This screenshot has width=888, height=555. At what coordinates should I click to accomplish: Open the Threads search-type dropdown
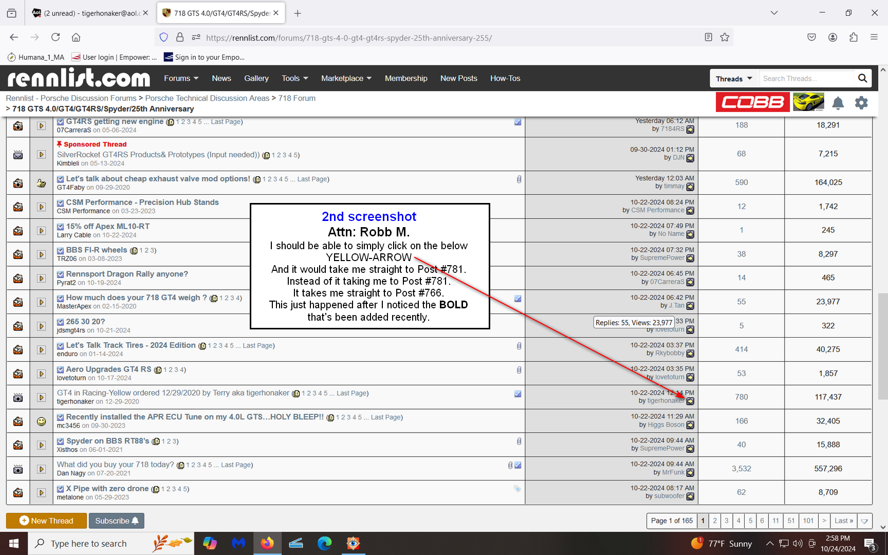733,79
